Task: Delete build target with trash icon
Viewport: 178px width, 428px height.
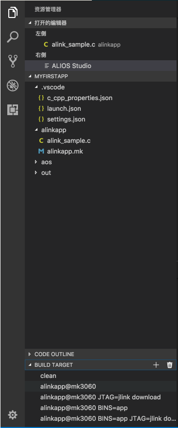Action: click(x=170, y=365)
